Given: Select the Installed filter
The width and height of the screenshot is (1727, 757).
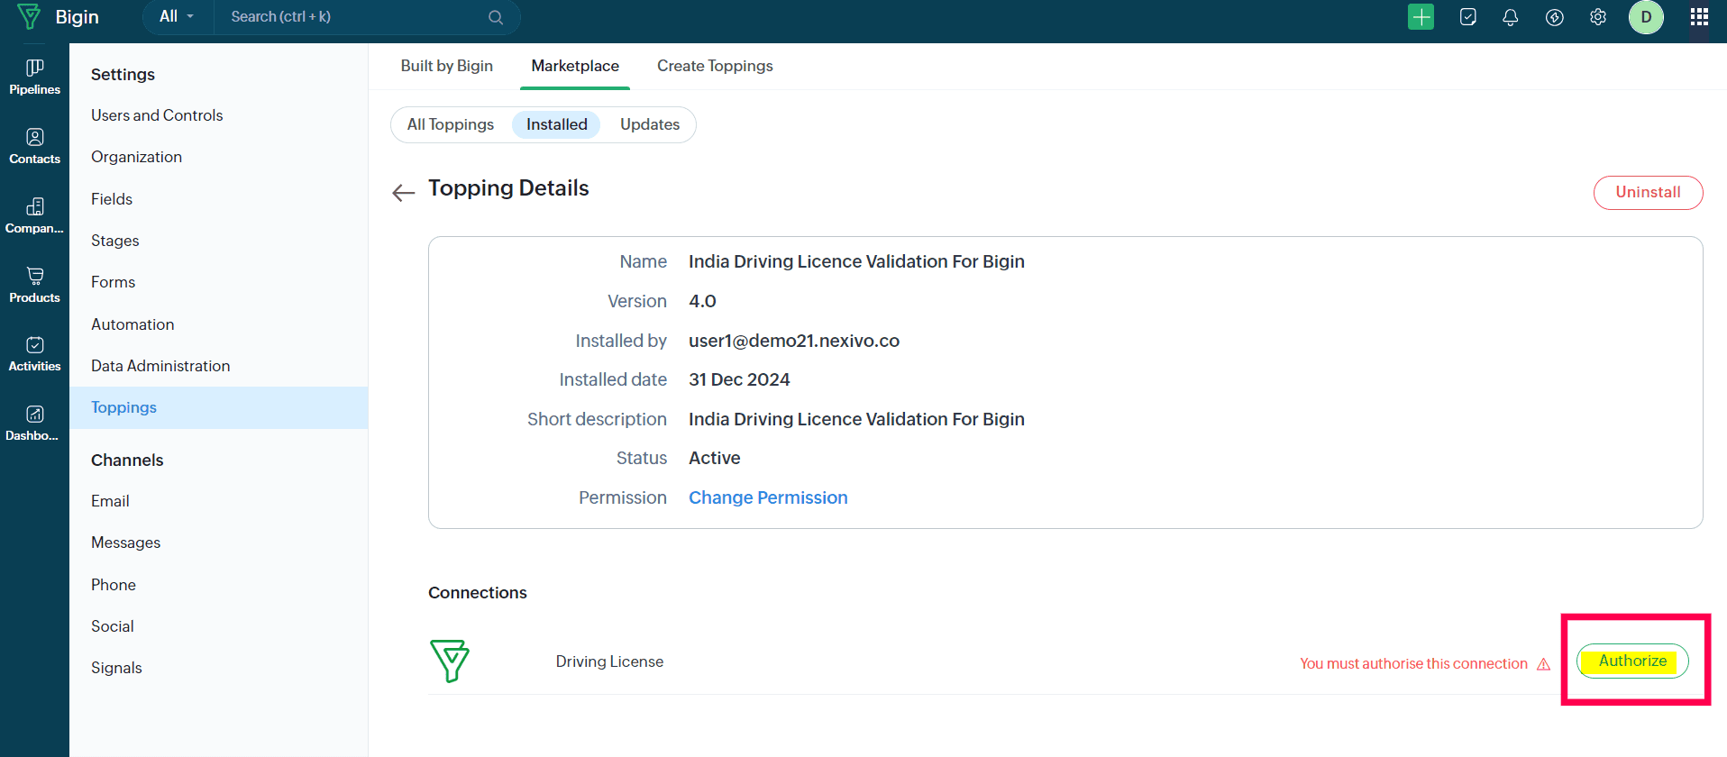Looking at the screenshot, I should point(556,124).
